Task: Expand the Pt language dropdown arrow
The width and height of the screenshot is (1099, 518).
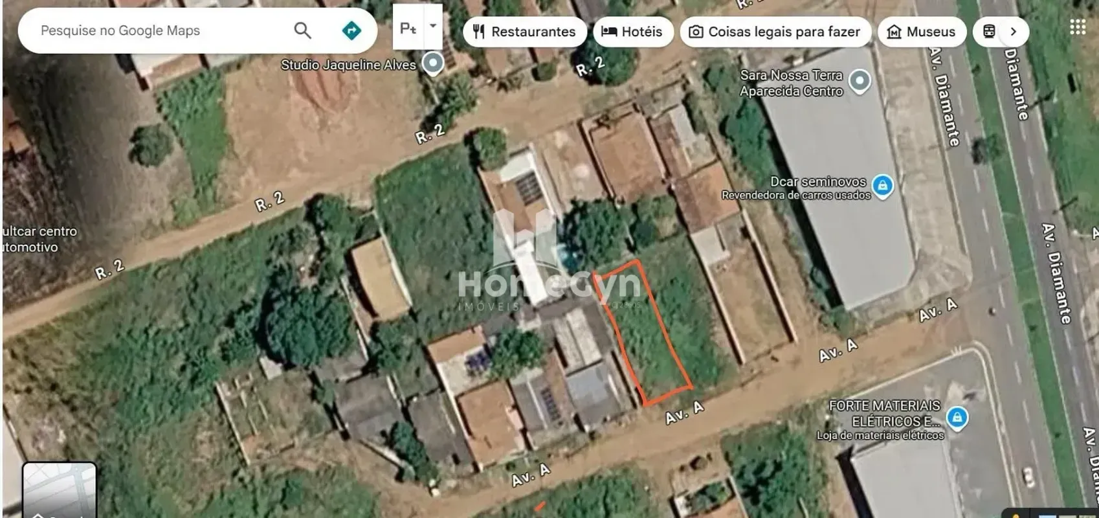Action: tap(433, 27)
